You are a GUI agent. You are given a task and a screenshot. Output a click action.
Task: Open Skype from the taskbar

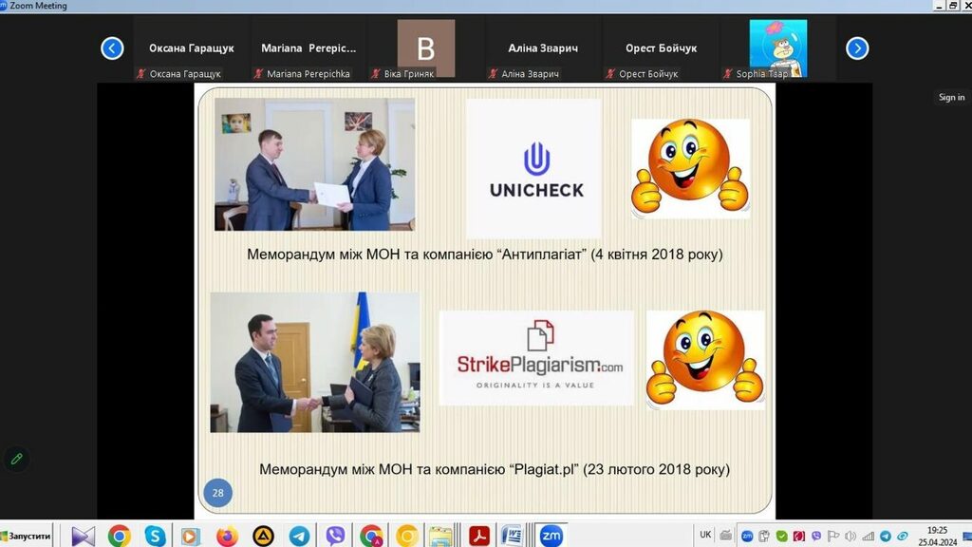pyautogui.click(x=155, y=536)
